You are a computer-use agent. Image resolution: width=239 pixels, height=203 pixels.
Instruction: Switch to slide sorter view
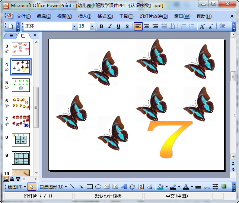coord(12,179)
